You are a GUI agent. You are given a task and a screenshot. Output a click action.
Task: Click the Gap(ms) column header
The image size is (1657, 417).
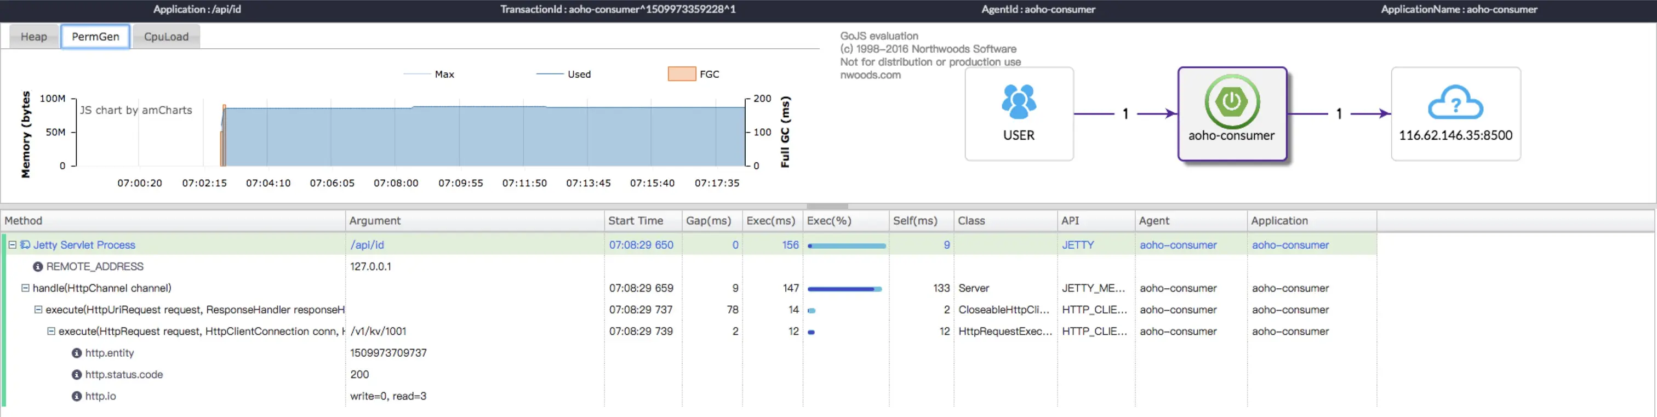(x=712, y=221)
